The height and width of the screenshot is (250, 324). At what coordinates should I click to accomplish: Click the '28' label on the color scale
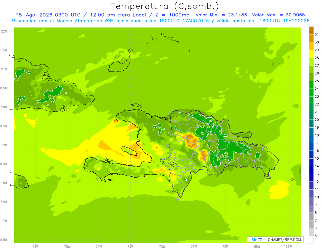317,58
